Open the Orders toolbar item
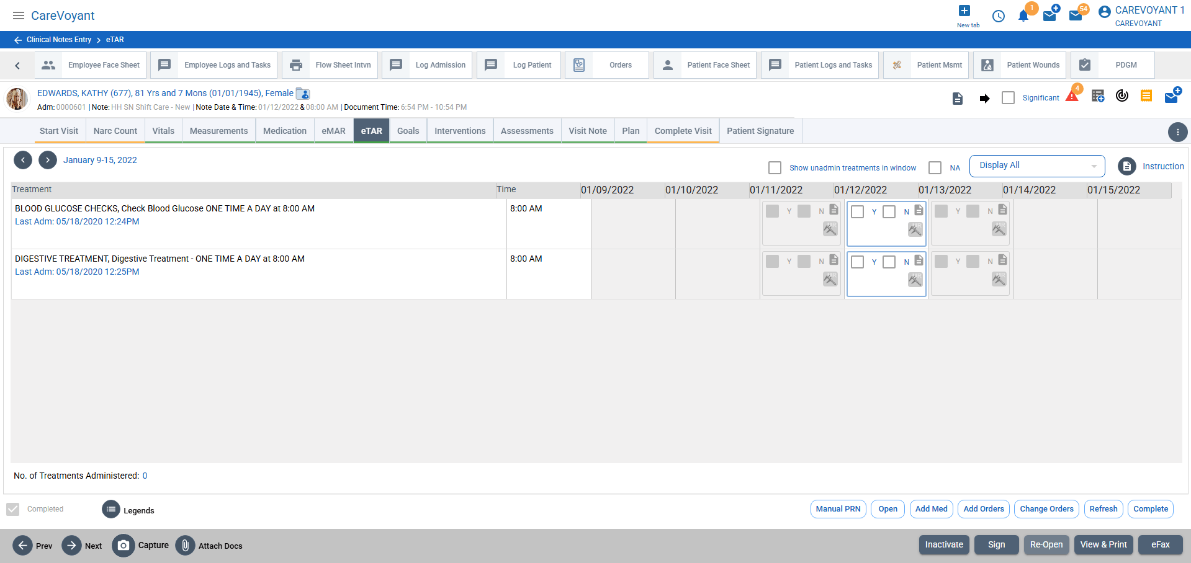 tap(607, 65)
